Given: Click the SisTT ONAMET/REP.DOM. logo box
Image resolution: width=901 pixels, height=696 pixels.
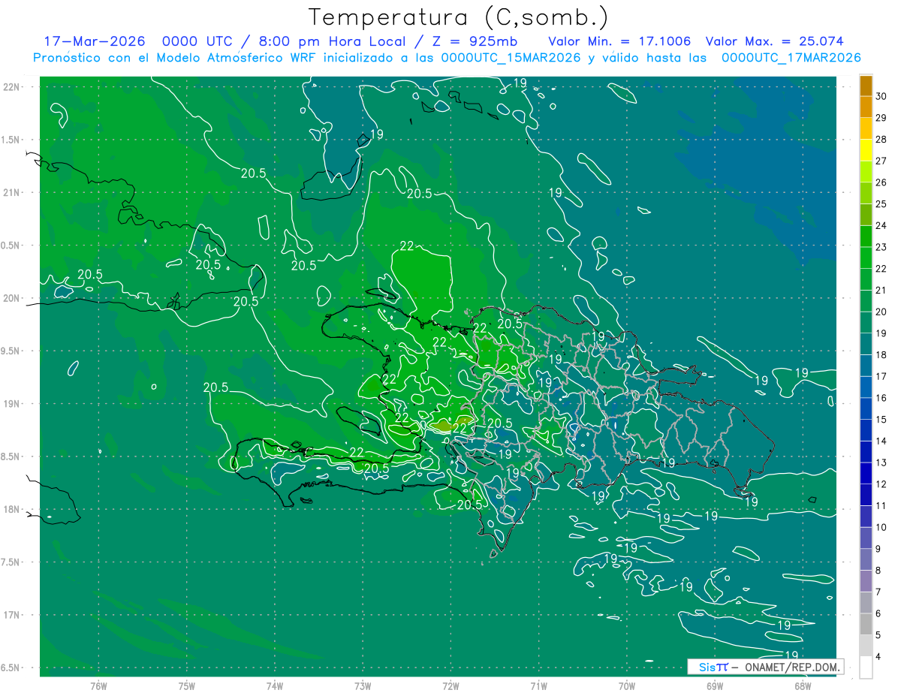Looking at the screenshot, I should [x=764, y=667].
